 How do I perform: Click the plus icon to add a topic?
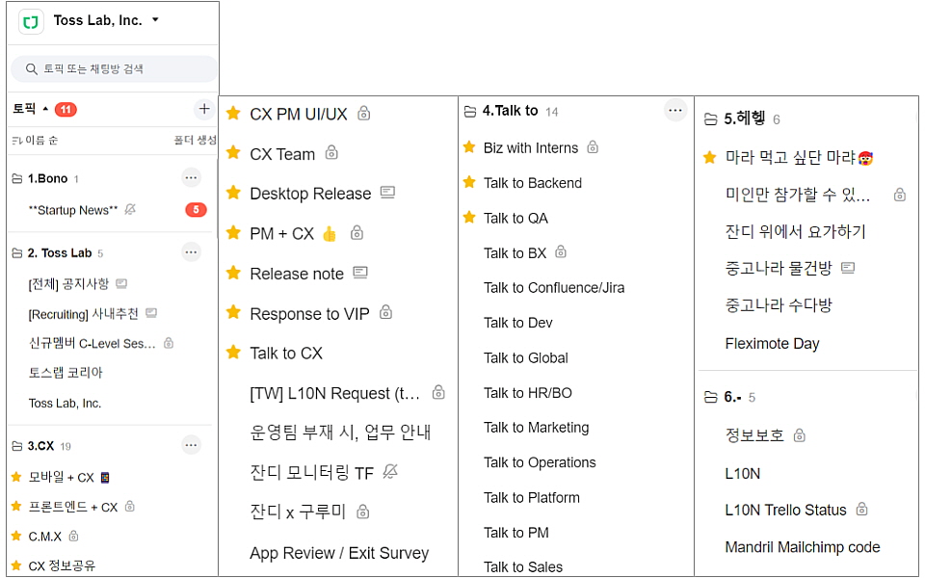click(x=203, y=109)
